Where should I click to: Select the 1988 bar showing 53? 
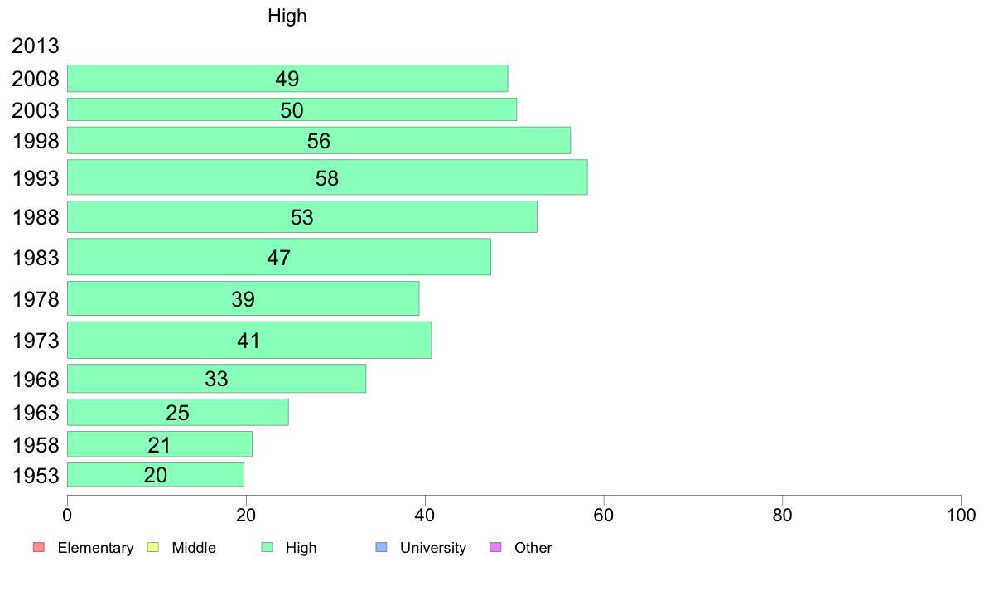pyautogui.click(x=301, y=217)
